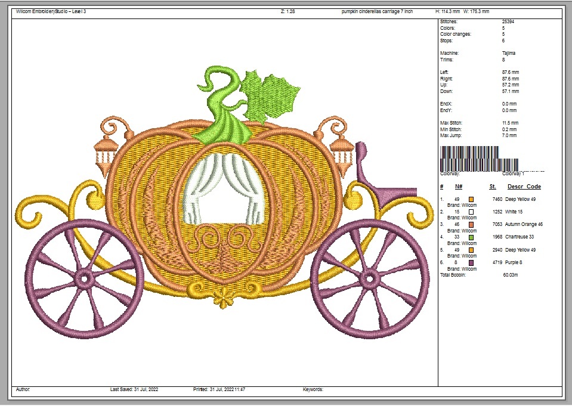Click the 'St.' column header
The height and width of the screenshot is (406, 572).
tap(493, 187)
